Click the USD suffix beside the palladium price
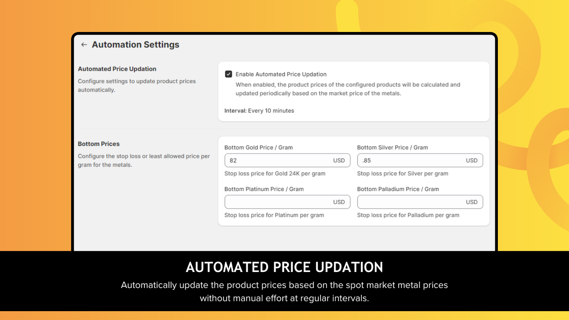The height and width of the screenshot is (320, 569). pos(472,202)
